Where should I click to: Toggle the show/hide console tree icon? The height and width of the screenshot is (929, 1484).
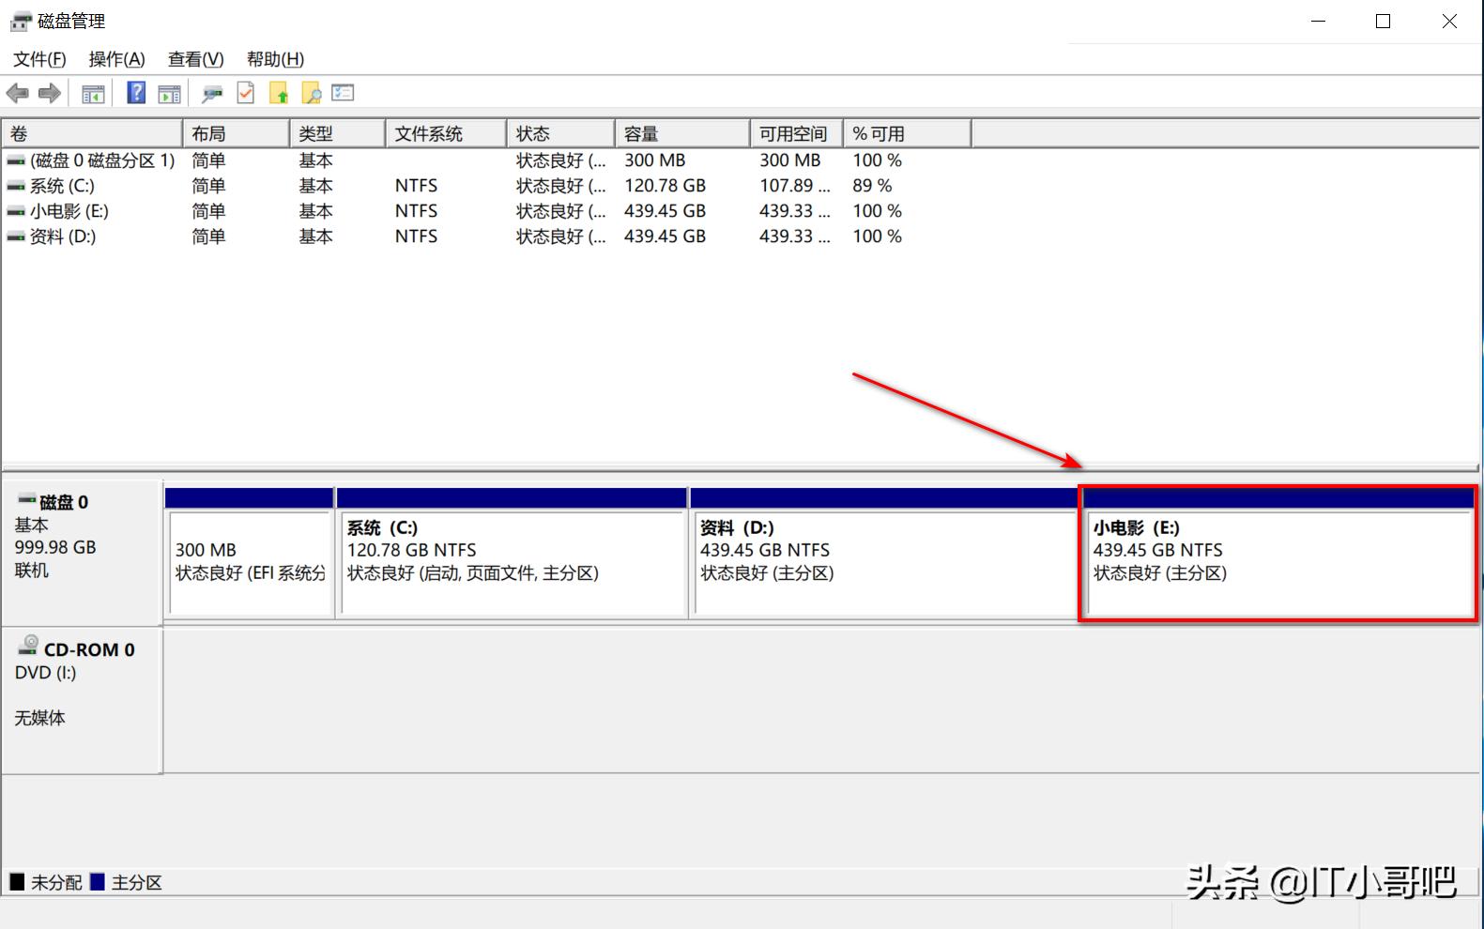(93, 93)
